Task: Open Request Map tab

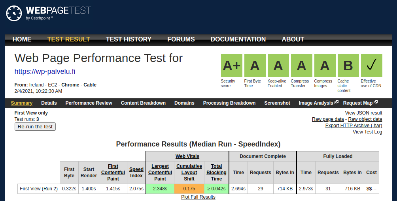Action: (x=358, y=103)
